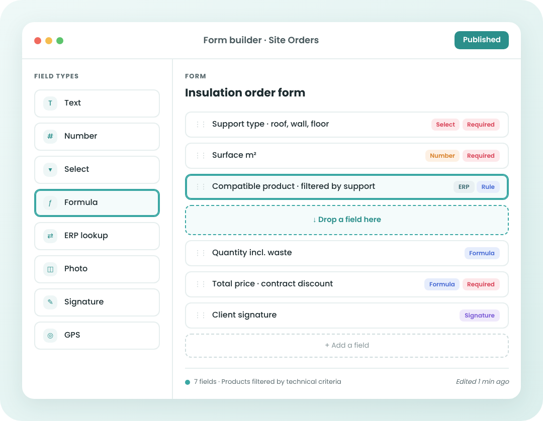This screenshot has width=543, height=421.
Task: Click 'Form builder · Site Orders' title
Action: click(261, 40)
